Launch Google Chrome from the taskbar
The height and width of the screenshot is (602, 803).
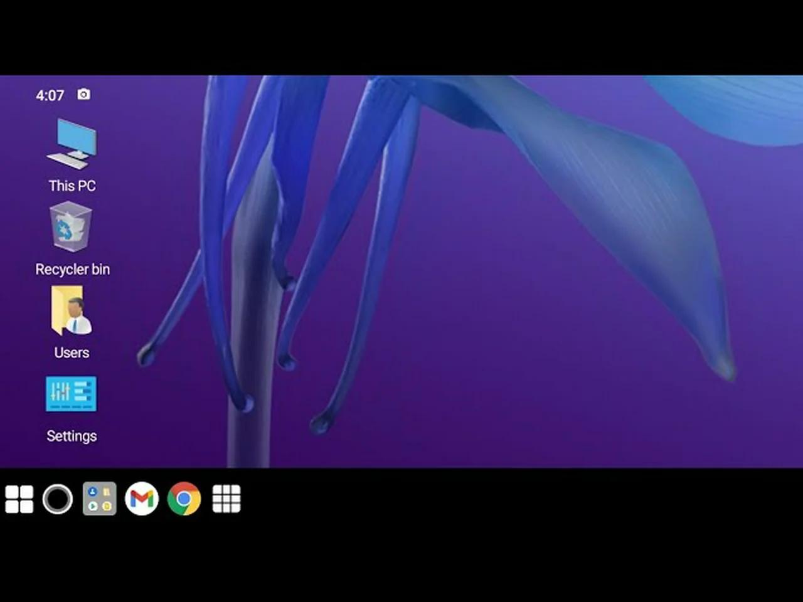pyautogui.click(x=184, y=499)
